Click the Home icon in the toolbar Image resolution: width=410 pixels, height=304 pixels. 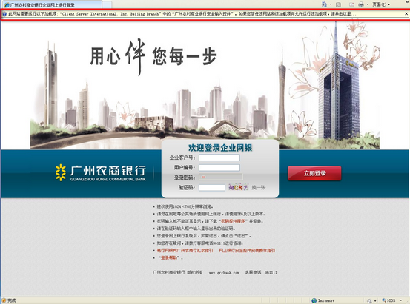coord(324,4)
